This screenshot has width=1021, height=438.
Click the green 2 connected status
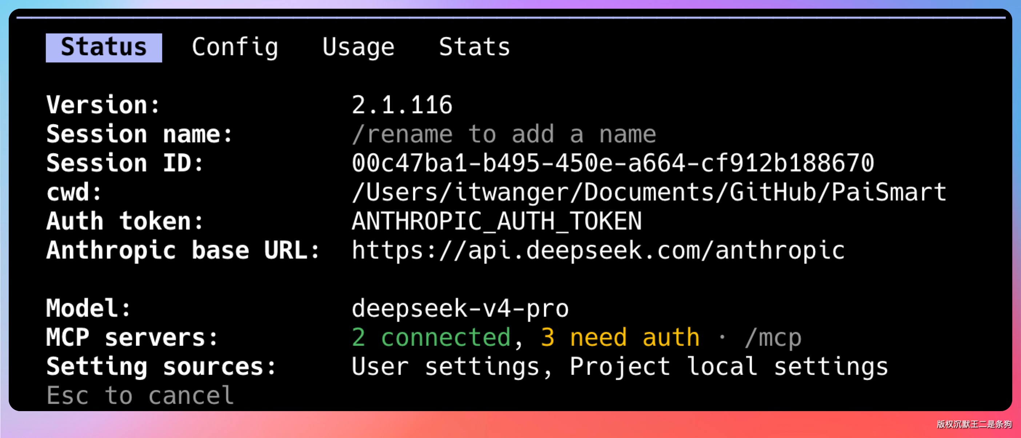coord(431,337)
